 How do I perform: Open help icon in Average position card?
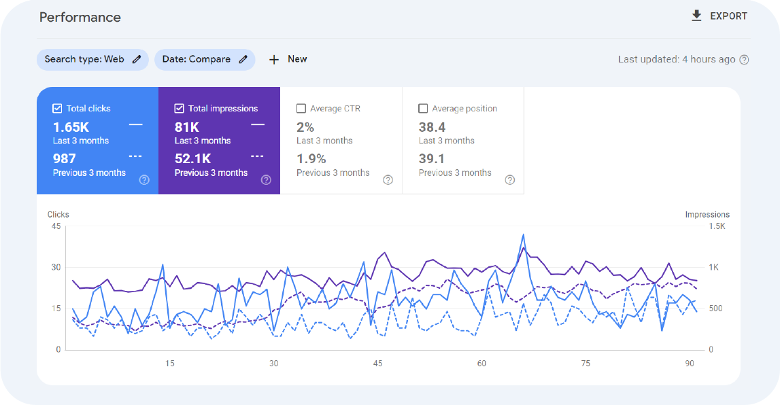click(x=510, y=180)
